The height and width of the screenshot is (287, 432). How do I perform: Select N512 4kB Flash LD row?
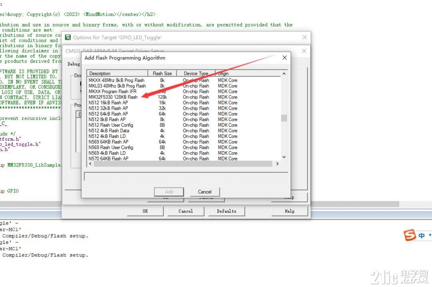click(x=184, y=136)
